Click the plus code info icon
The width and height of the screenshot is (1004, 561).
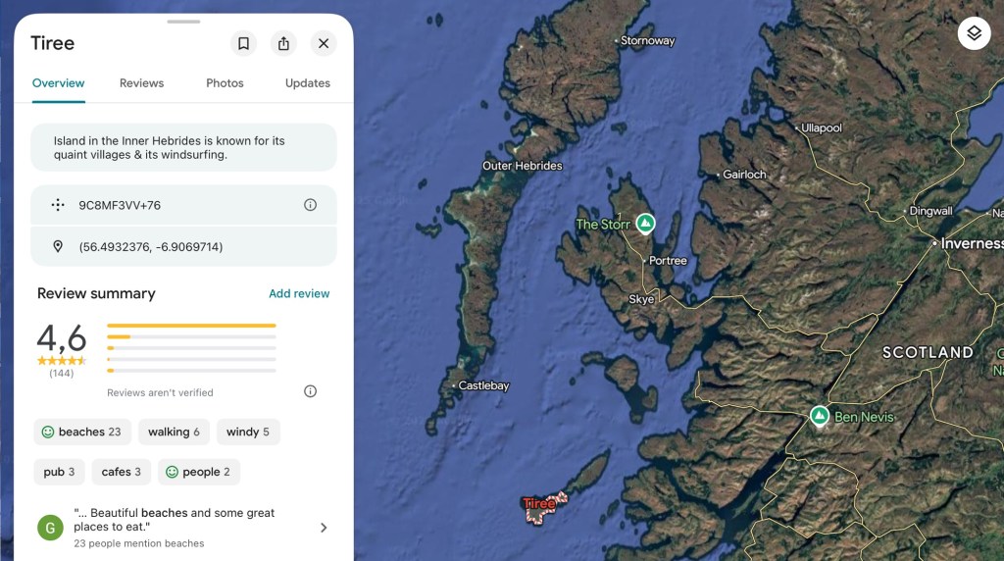[310, 205]
